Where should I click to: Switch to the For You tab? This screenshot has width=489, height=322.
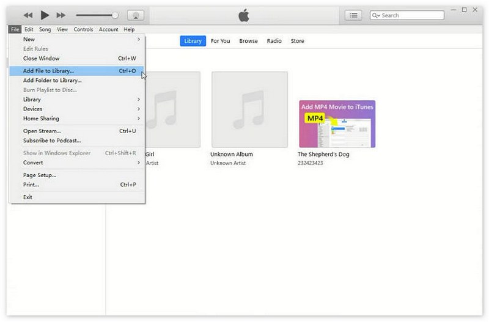(x=220, y=41)
